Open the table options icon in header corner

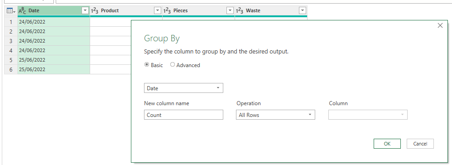pyautogui.click(x=11, y=11)
